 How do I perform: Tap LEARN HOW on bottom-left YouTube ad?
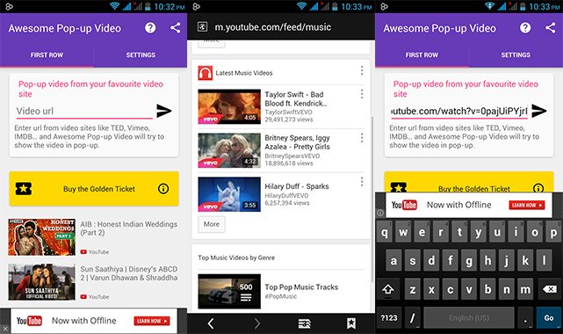[x=152, y=321]
